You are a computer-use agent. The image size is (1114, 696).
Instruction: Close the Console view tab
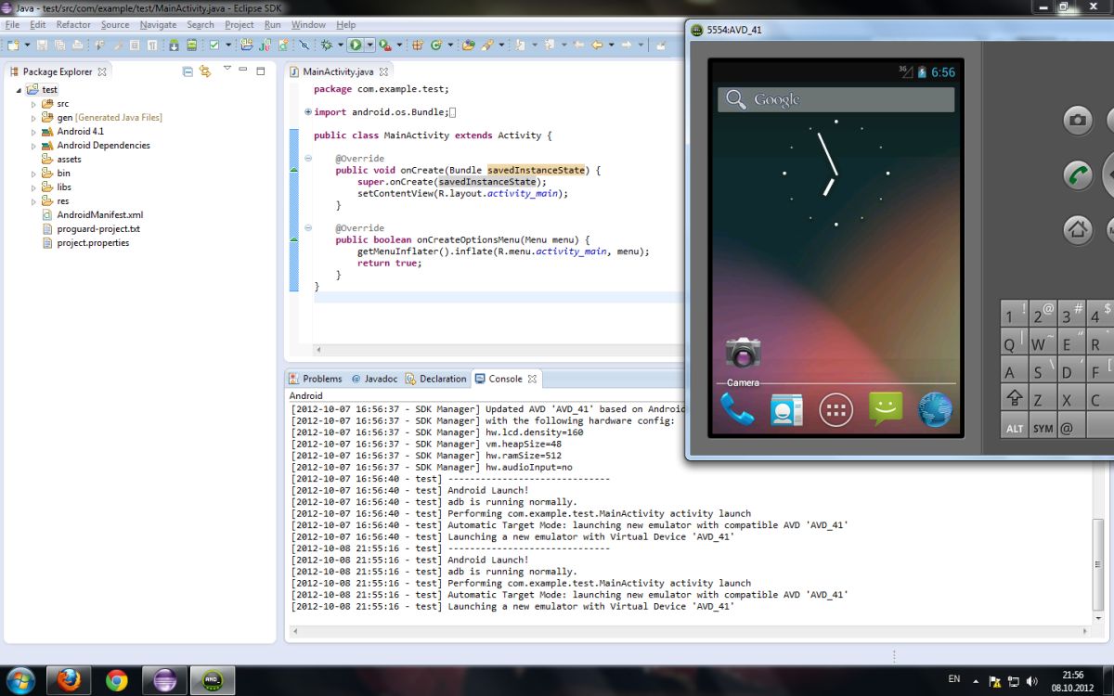[532, 379]
